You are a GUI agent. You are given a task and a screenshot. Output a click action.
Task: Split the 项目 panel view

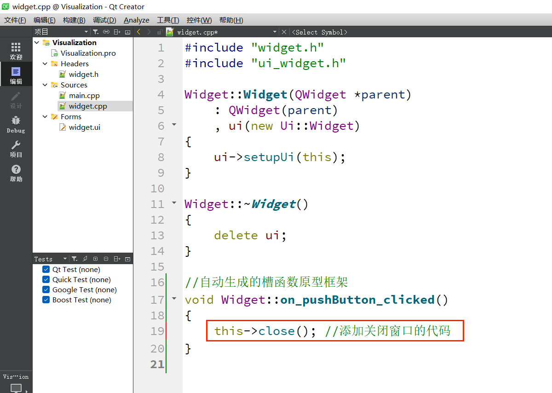pyautogui.click(x=117, y=32)
